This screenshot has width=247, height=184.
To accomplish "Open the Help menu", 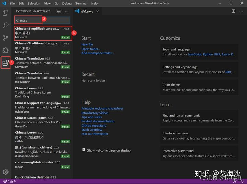I will (94, 3).
